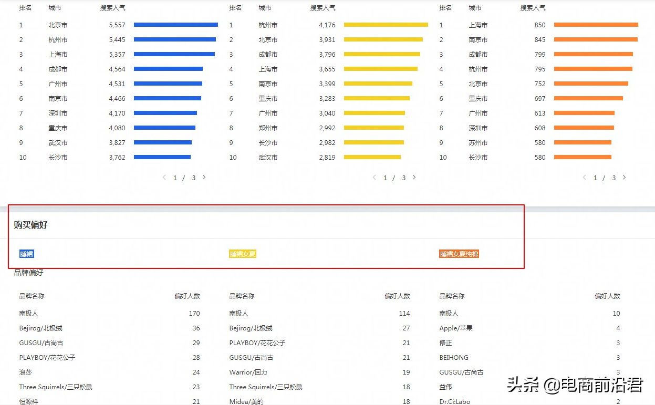Click the search popularity value 850
The image size is (655, 405).
(x=540, y=25)
